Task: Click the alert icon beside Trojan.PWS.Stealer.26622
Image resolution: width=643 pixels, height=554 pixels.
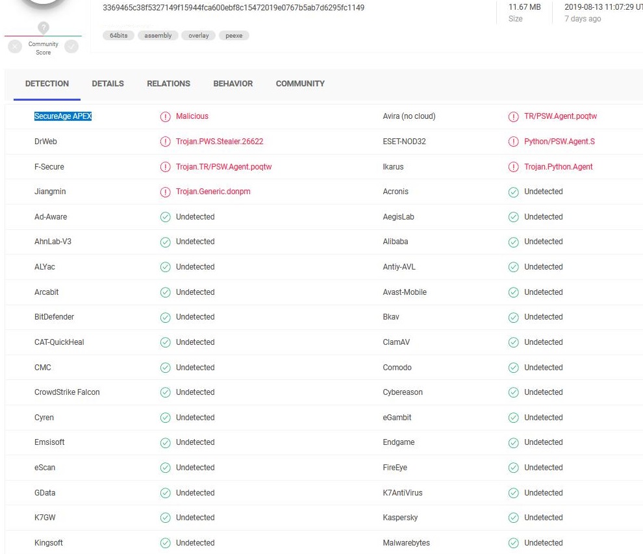Action: (165, 142)
